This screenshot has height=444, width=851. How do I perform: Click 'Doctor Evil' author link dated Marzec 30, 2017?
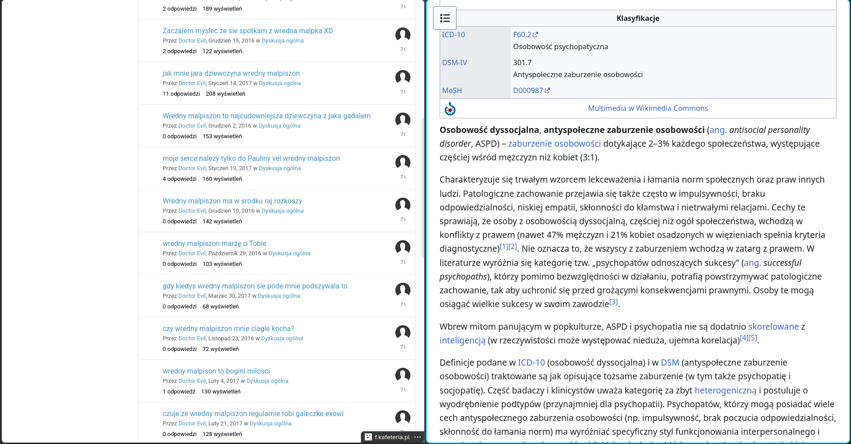click(x=192, y=296)
